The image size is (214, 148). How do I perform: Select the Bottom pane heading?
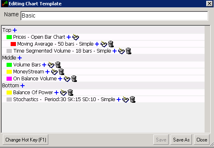tap(11, 86)
